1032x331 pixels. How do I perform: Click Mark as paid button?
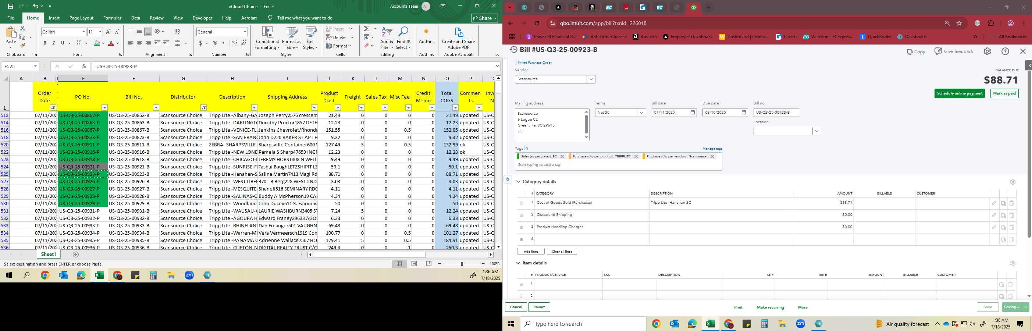click(x=1004, y=93)
